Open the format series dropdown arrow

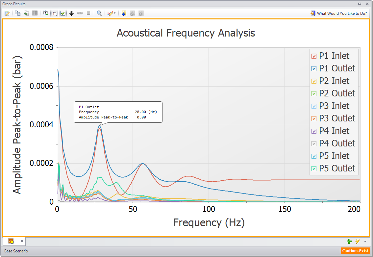coord(114,13)
